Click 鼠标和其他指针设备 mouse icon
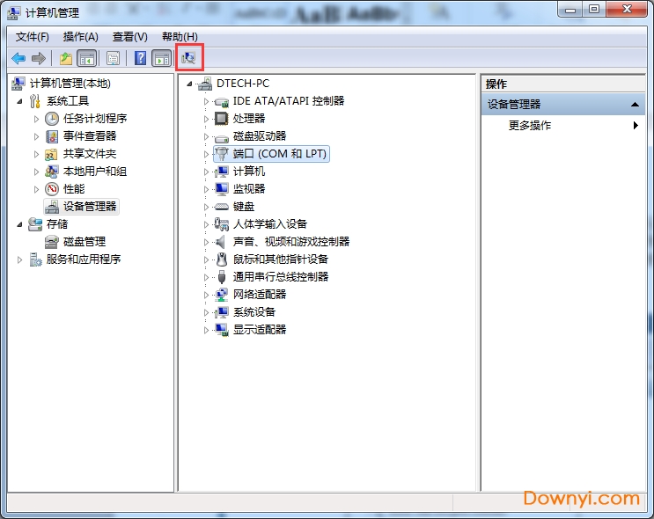 222,259
